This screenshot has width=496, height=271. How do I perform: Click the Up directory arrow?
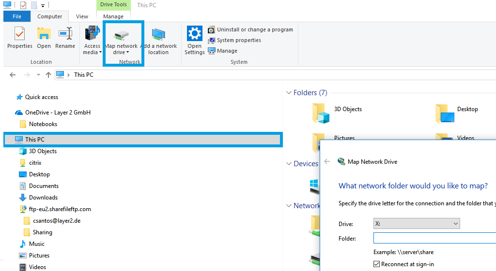click(48, 75)
